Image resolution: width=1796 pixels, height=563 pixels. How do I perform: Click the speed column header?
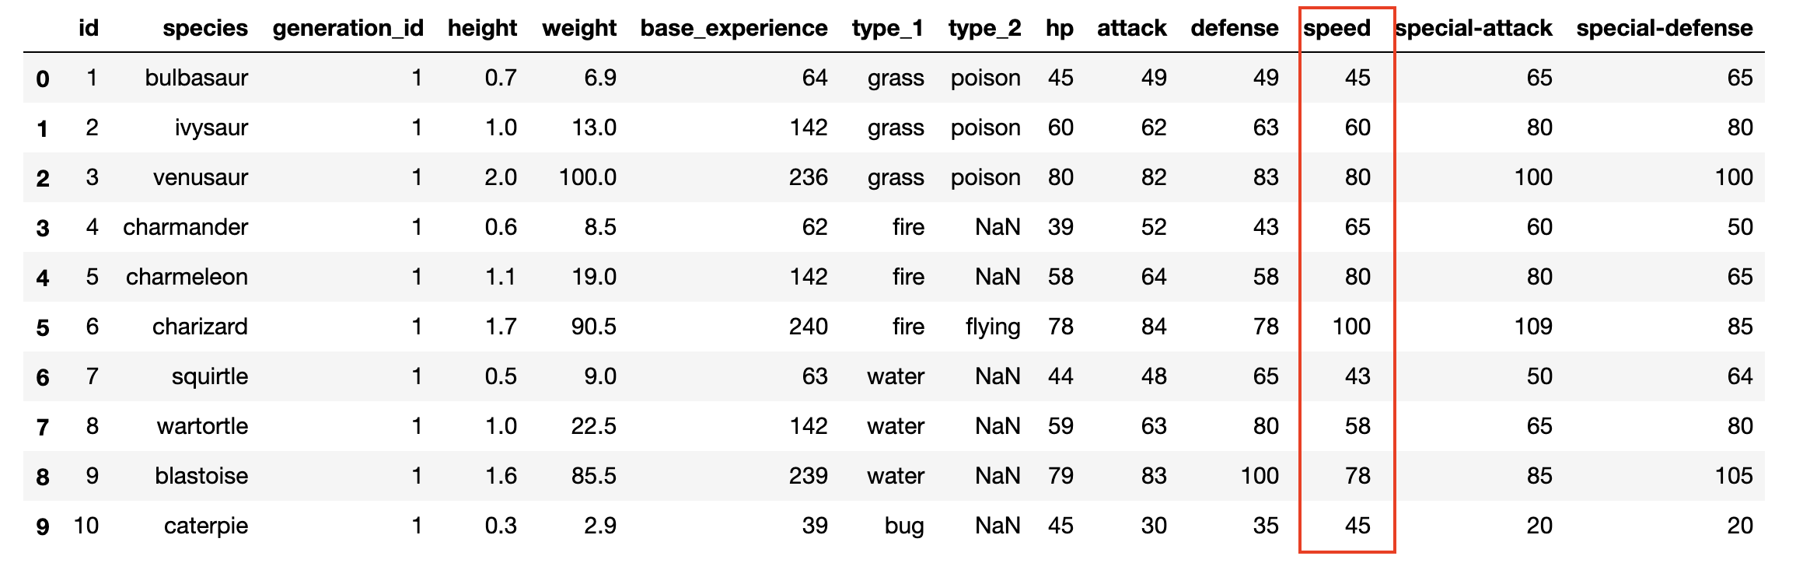[1337, 29]
